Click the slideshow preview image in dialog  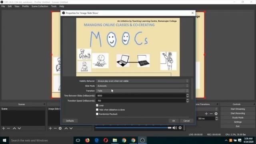[128, 47]
